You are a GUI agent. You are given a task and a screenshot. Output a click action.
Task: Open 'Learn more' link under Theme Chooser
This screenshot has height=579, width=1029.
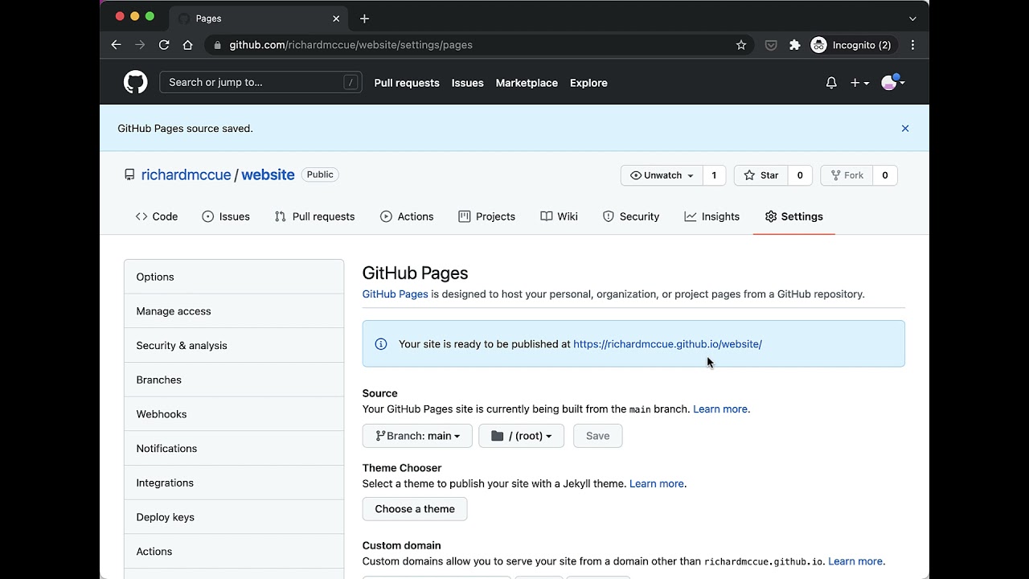[x=658, y=484]
